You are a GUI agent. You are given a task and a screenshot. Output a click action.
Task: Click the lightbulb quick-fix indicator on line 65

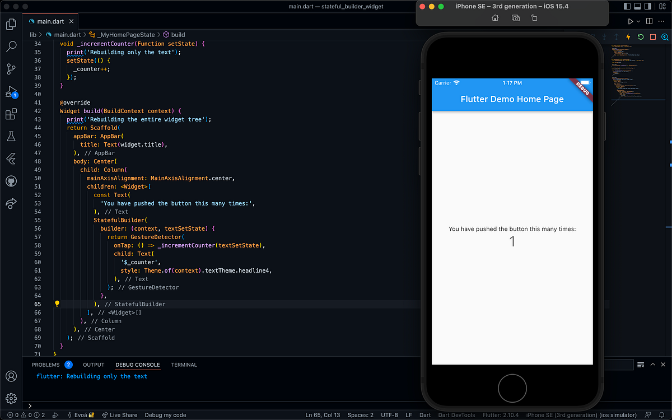click(x=57, y=304)
